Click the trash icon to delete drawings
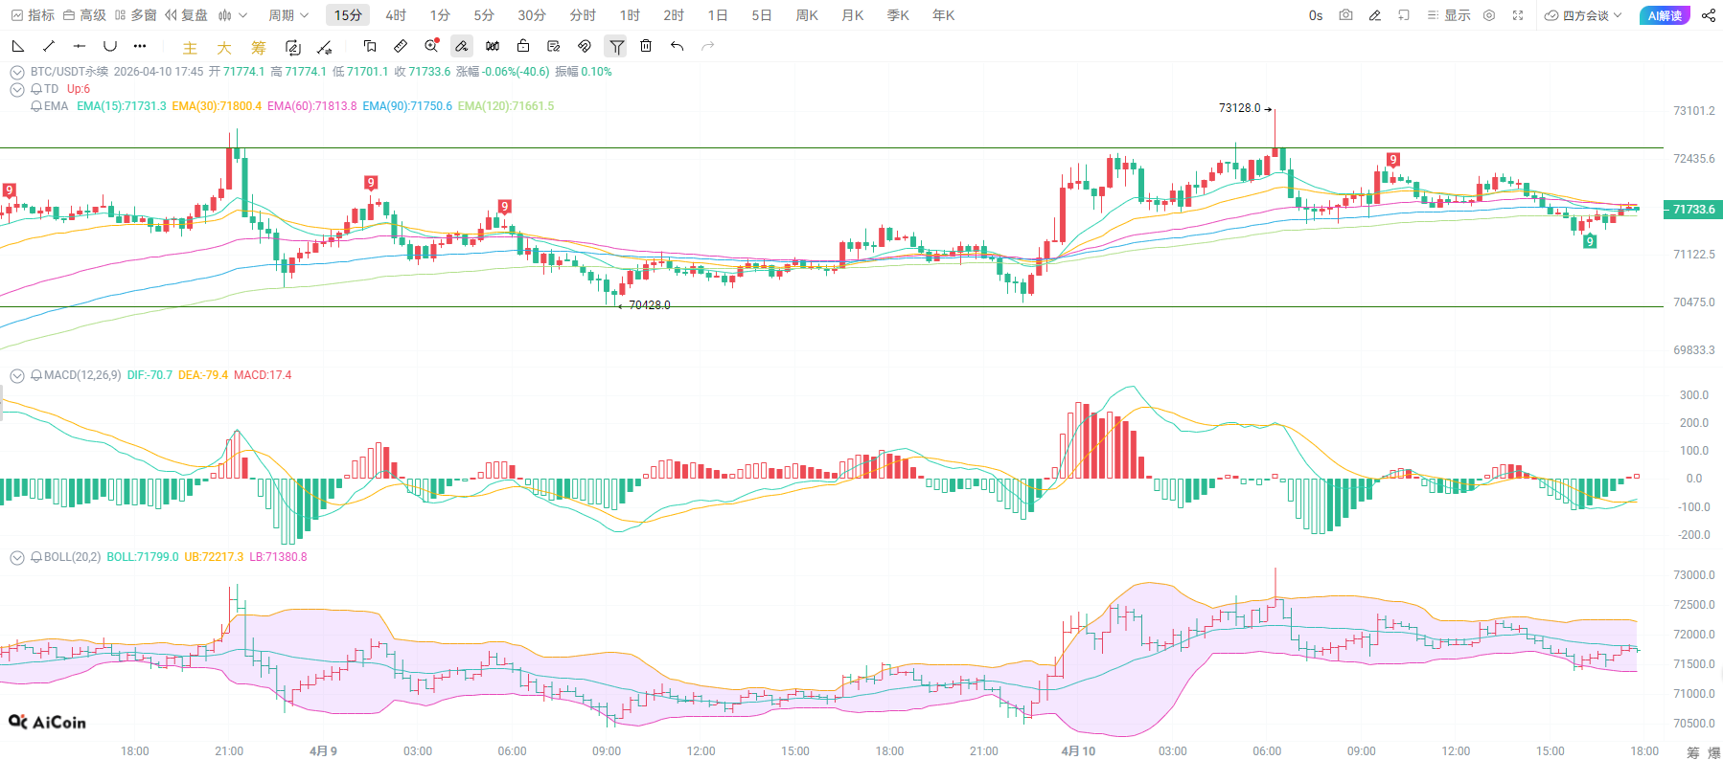Screen dimensions: 1723x760 (646, 46)
